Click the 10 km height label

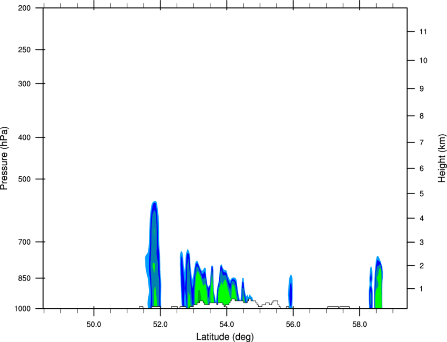tap(423, 61)
